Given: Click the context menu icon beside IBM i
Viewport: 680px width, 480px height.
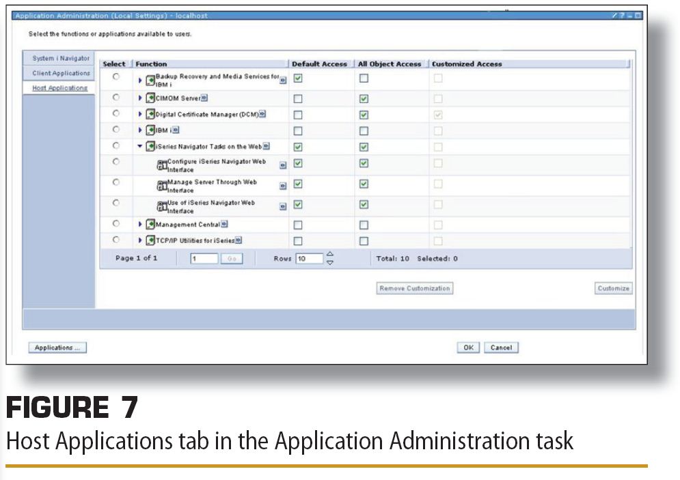Looking at the screenshot, I should (x=176, y=130).
